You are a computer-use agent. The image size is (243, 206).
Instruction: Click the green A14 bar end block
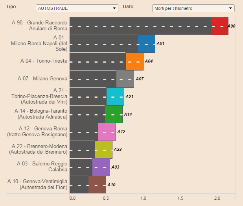click(x=114, y=114)
